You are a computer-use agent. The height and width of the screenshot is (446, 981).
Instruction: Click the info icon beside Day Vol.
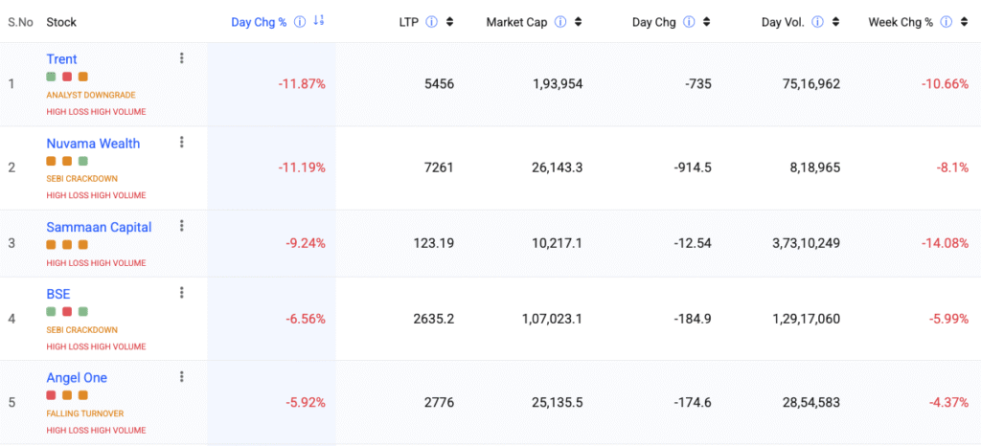coord(817,22)
